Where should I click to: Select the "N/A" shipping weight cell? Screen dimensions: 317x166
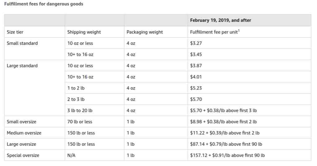tap(71, 155)
